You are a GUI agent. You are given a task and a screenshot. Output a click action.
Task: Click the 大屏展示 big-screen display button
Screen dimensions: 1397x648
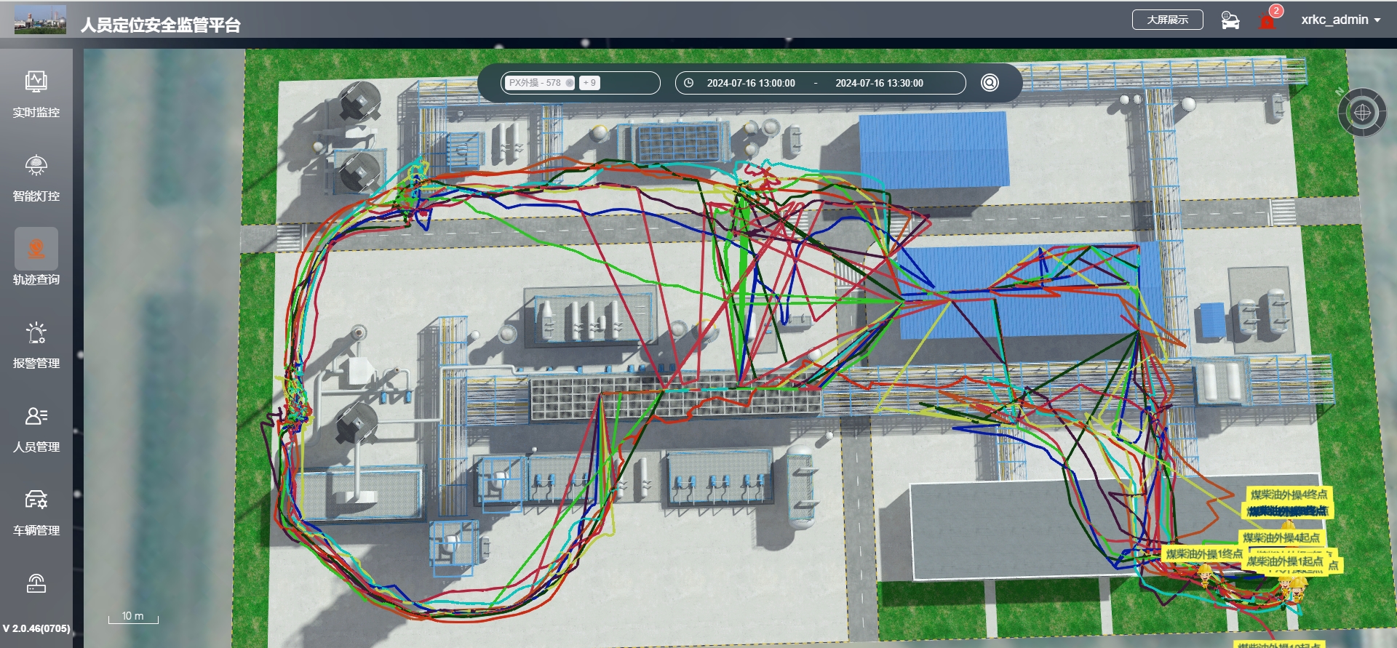(1167, 20)
